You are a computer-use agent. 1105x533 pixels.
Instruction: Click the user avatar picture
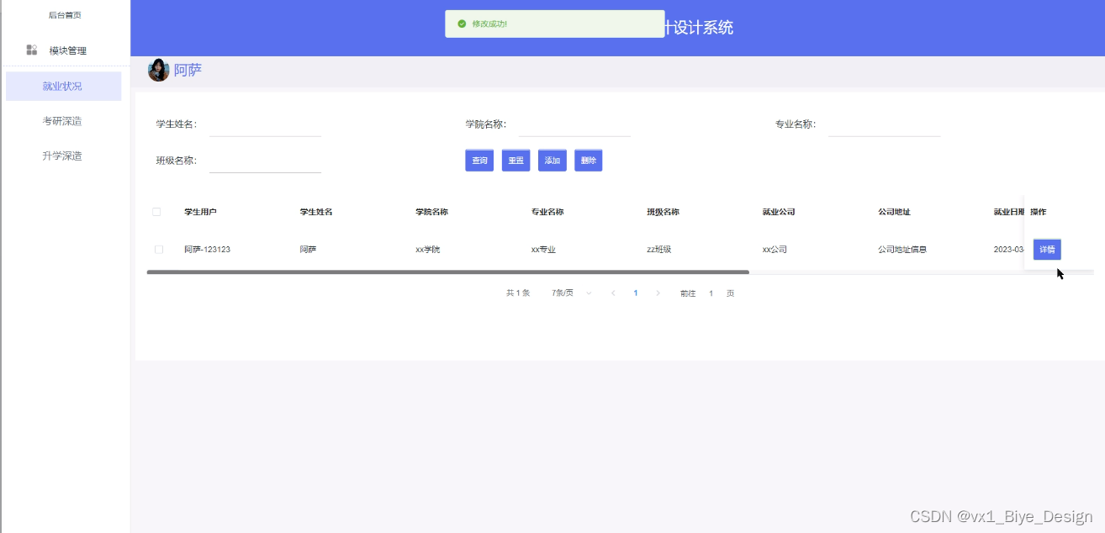(158, 71)
